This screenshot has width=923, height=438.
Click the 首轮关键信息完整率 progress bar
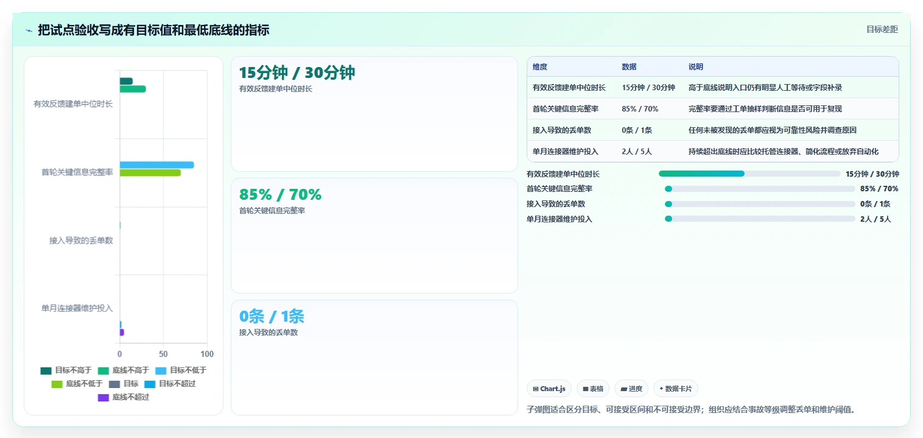[760, 189]
